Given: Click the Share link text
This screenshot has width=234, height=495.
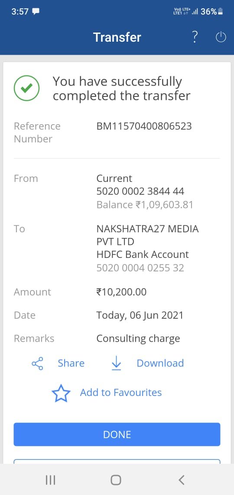Looking at the screenshot, I should tap(71, 363).
